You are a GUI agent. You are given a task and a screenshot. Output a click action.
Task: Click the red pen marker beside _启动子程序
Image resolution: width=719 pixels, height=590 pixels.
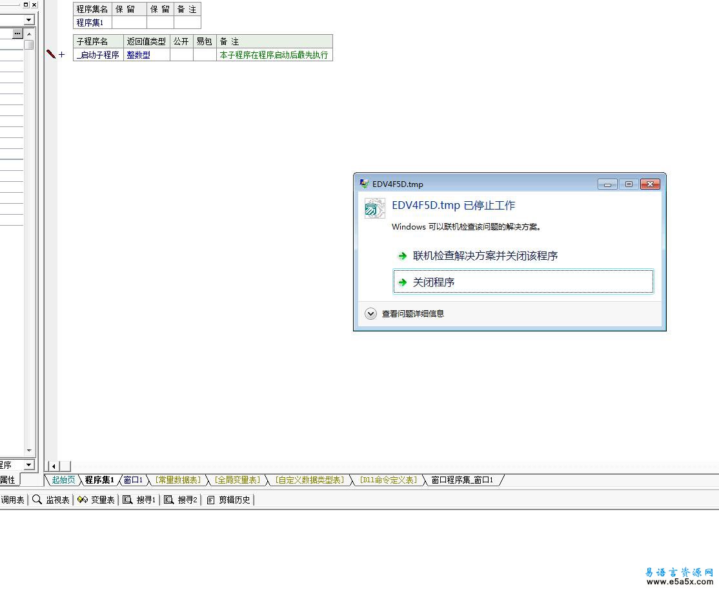click(51, 54)
